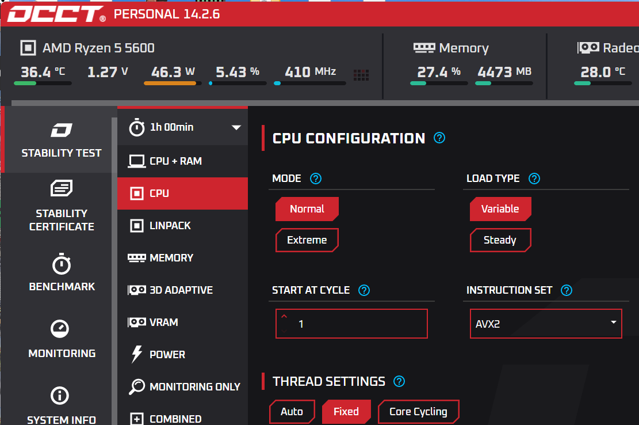Image resolution: width=639 pixels, height=425 pixels.
Task: Click the memory usage percentage bar
Action: [x=439, y=83]
